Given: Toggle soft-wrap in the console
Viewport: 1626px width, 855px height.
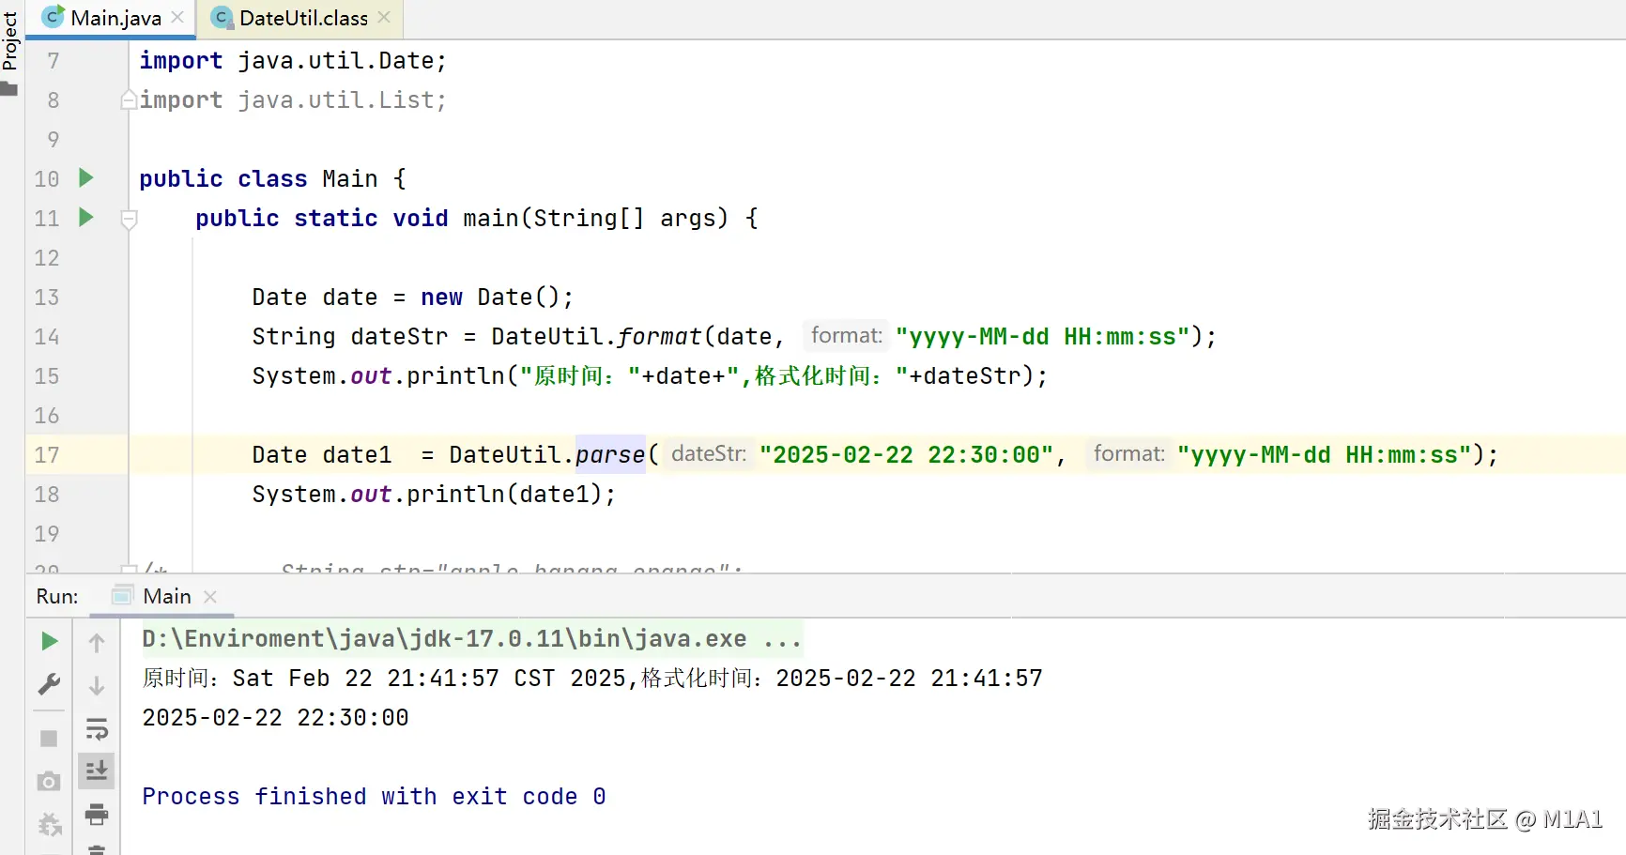Looking at the screenshot, I should (x=97, y=729).
